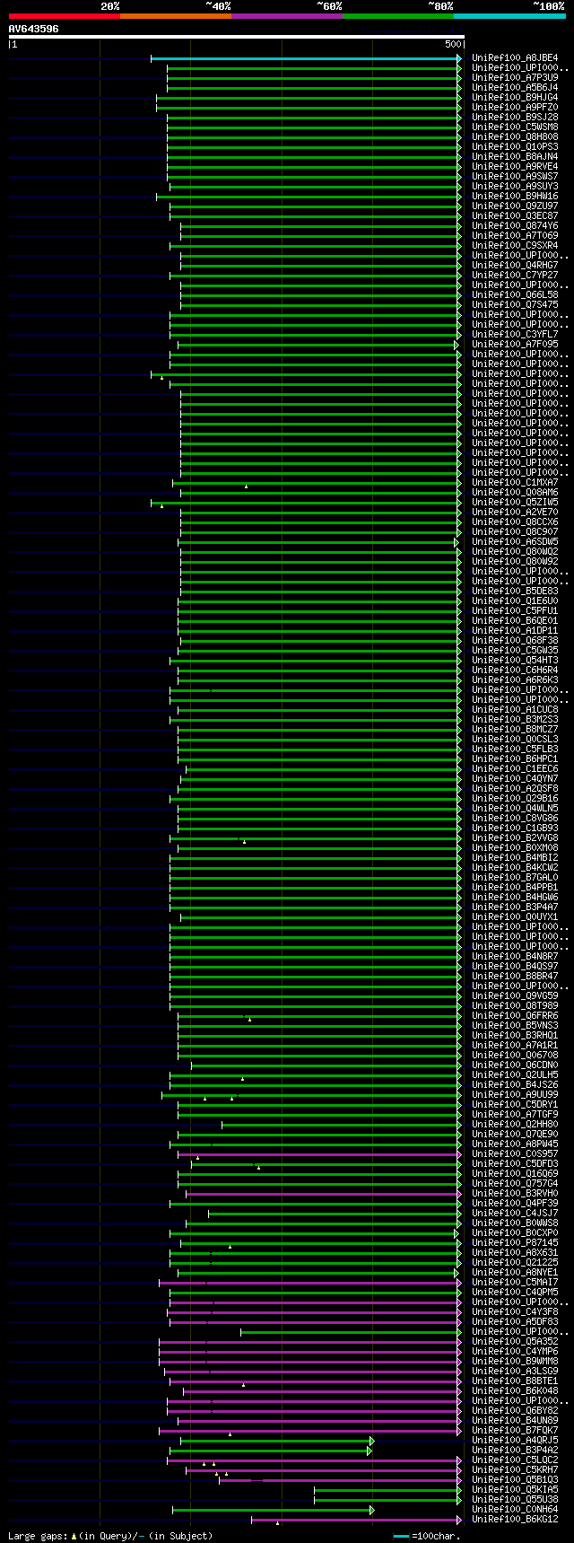The width and height of the screenshot is (574, 1543).
Task: Open hit UniRef100_A9PFZ0
Action: click(515, 108)
